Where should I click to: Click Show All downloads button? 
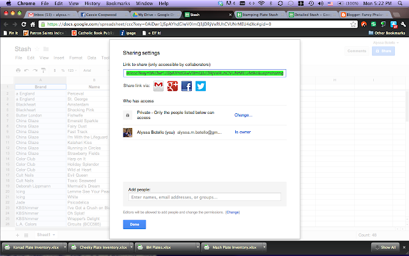pyautogui.click(x=385, y=247)
